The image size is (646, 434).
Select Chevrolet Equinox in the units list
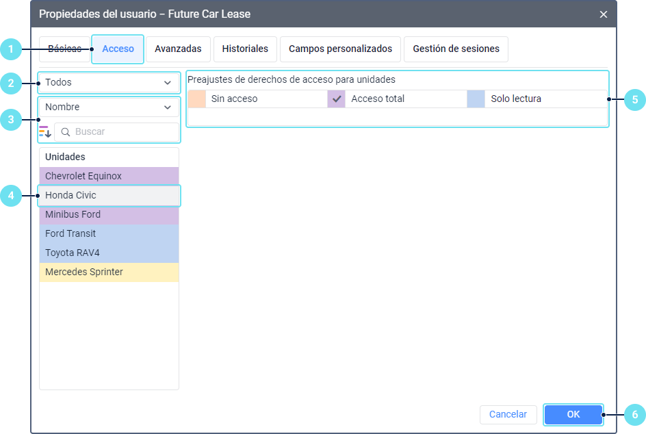109,176
